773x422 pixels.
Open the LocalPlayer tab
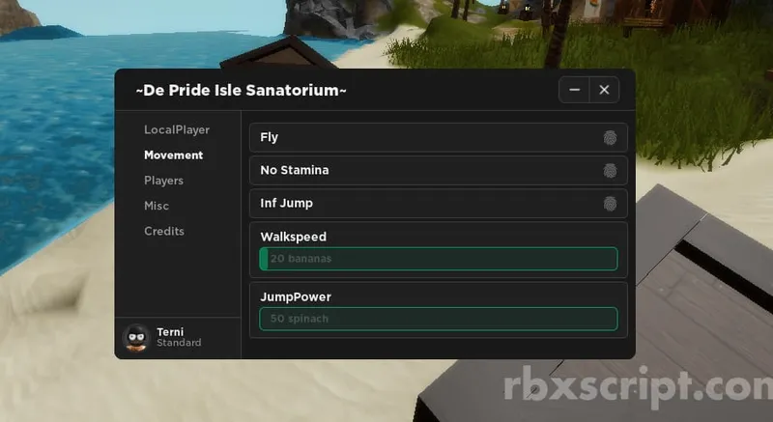point(177,130)
